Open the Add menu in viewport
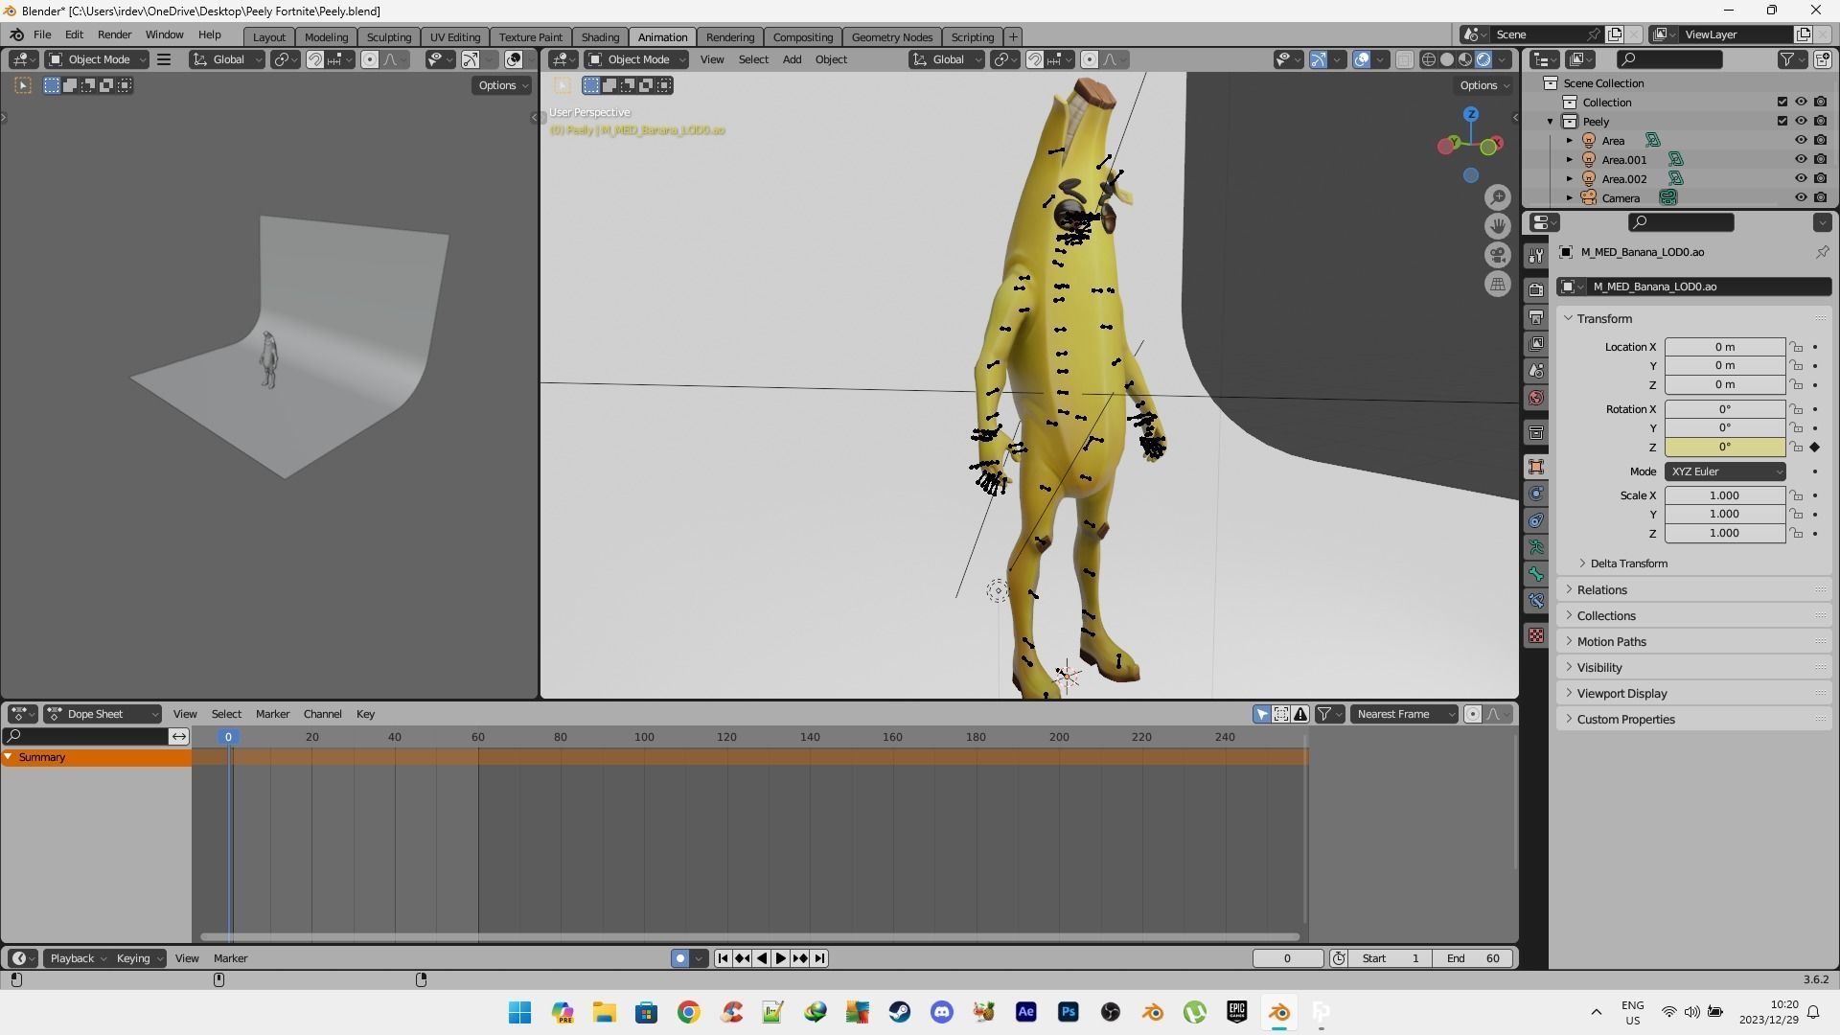The image size is (1840, 1035). click(x=792, y=59)
